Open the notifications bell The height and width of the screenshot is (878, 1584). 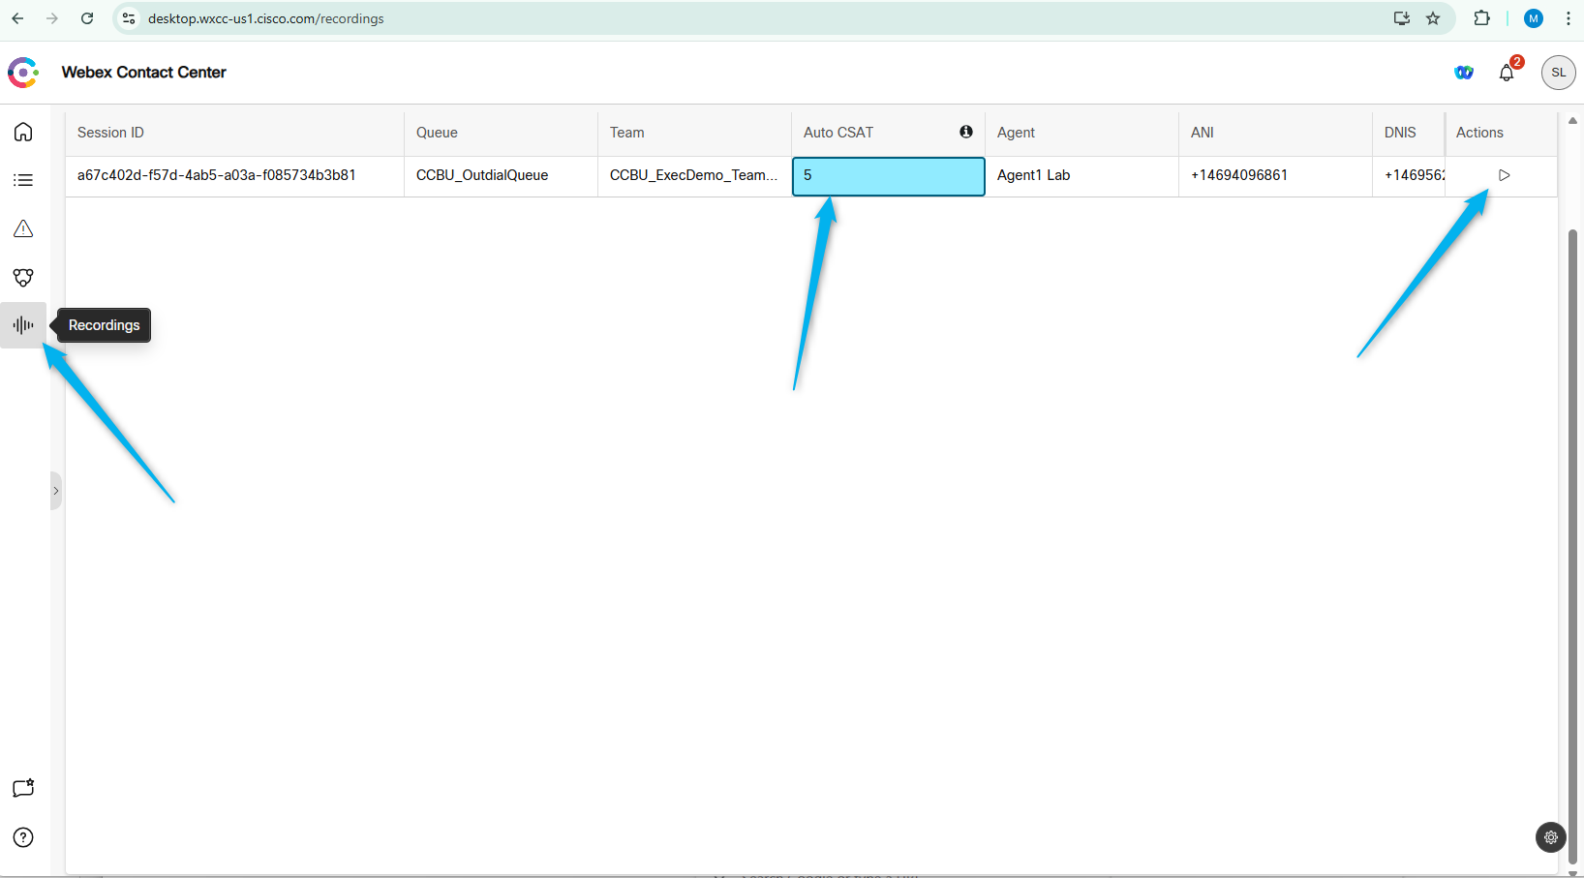coord(1507,73)
